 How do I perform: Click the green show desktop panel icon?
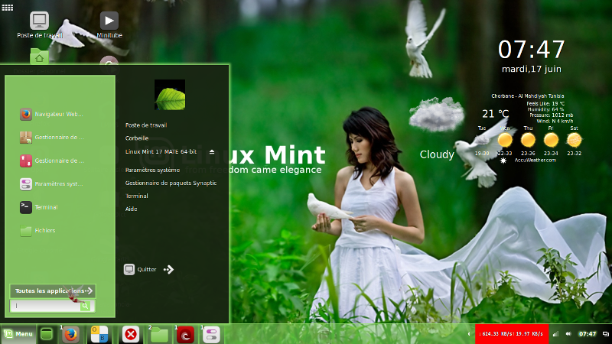pos(47,334)
